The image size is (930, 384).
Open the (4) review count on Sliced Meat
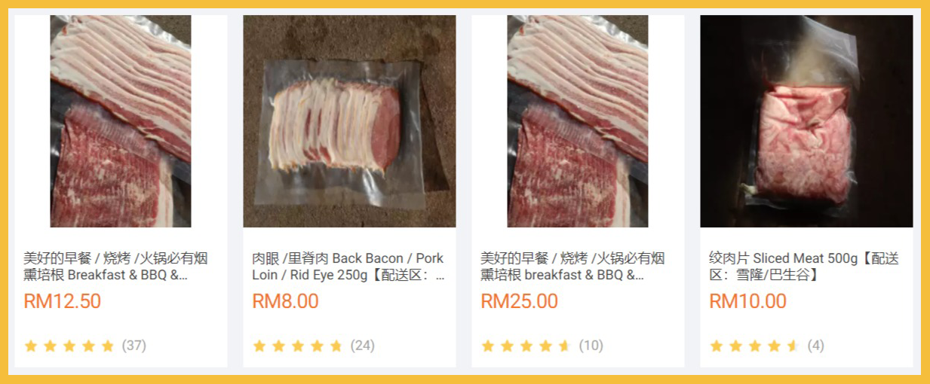(x=815, y=346)
